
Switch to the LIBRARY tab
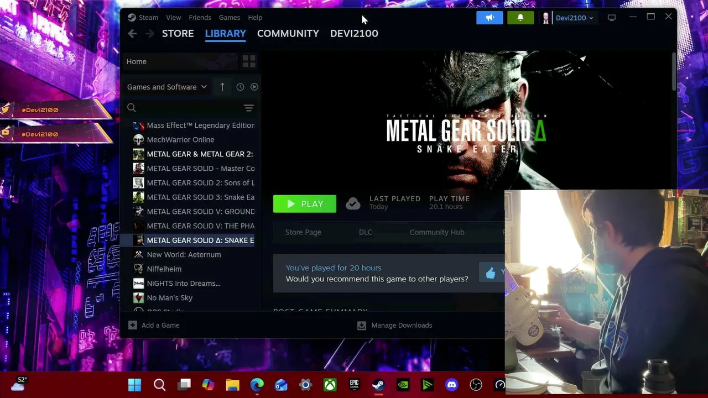tap(226, 33)
